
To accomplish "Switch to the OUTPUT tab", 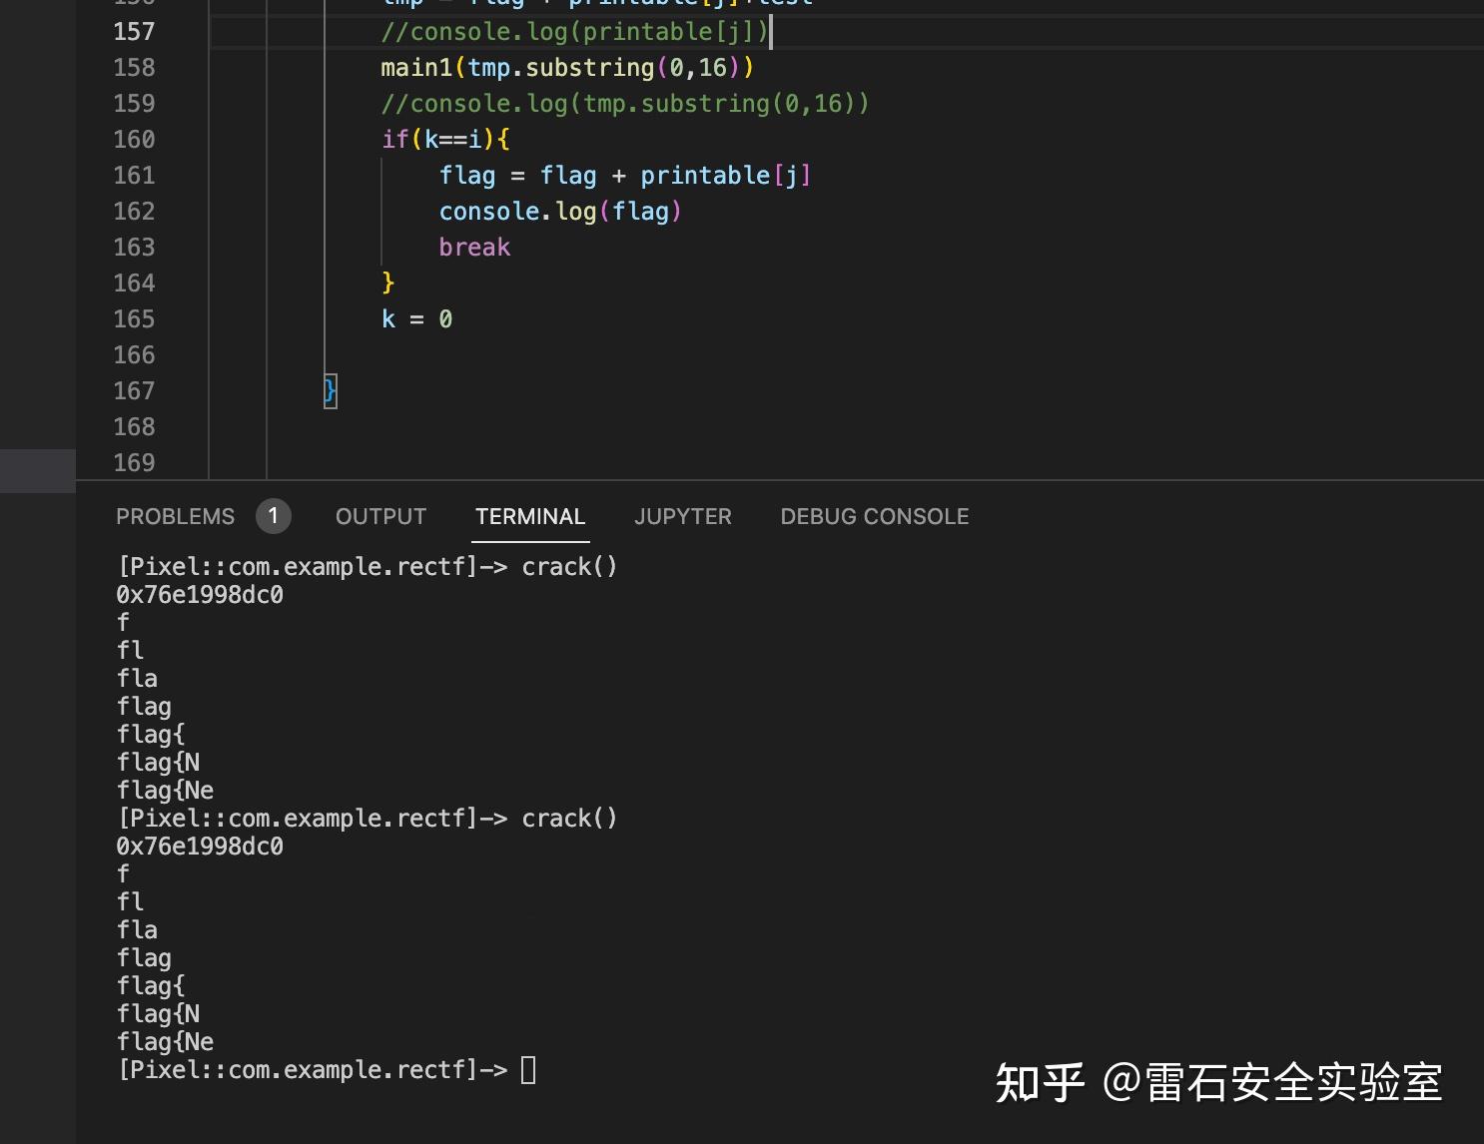I will (380, 516).
